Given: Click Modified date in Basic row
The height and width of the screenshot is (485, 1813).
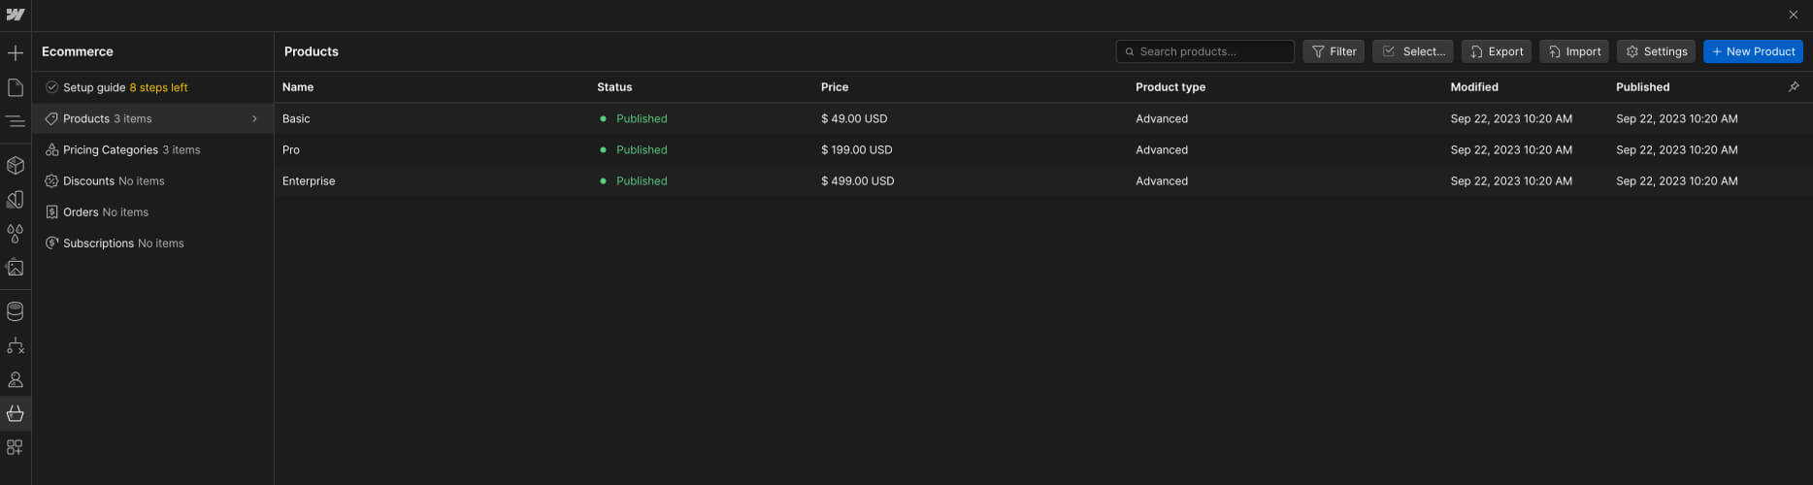Looking at the screenshot, I should click(1511, 118).
